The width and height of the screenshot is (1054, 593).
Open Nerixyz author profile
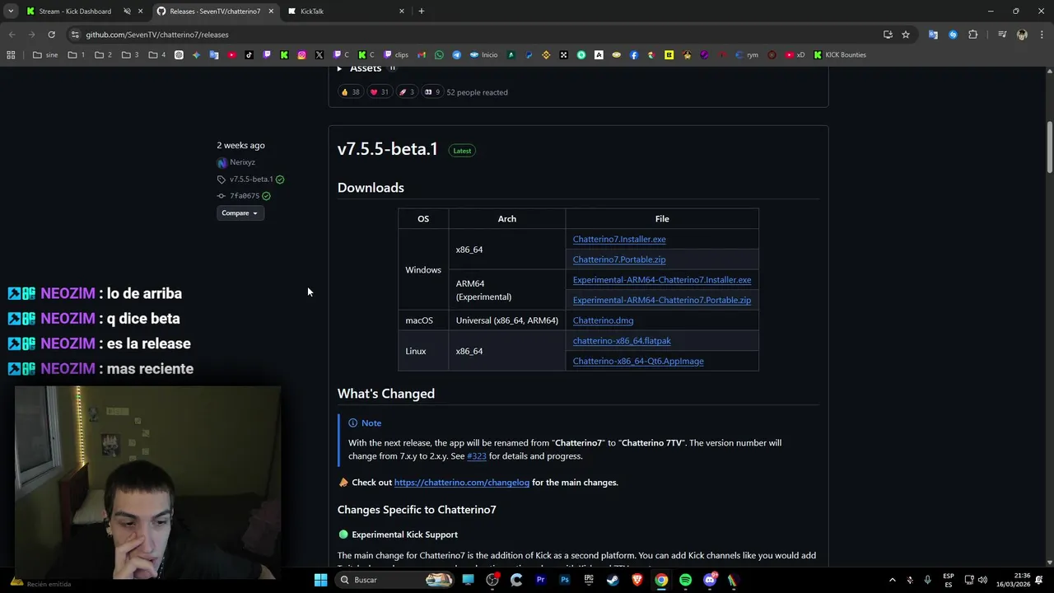pyautogui.click(x=242, y=162)
